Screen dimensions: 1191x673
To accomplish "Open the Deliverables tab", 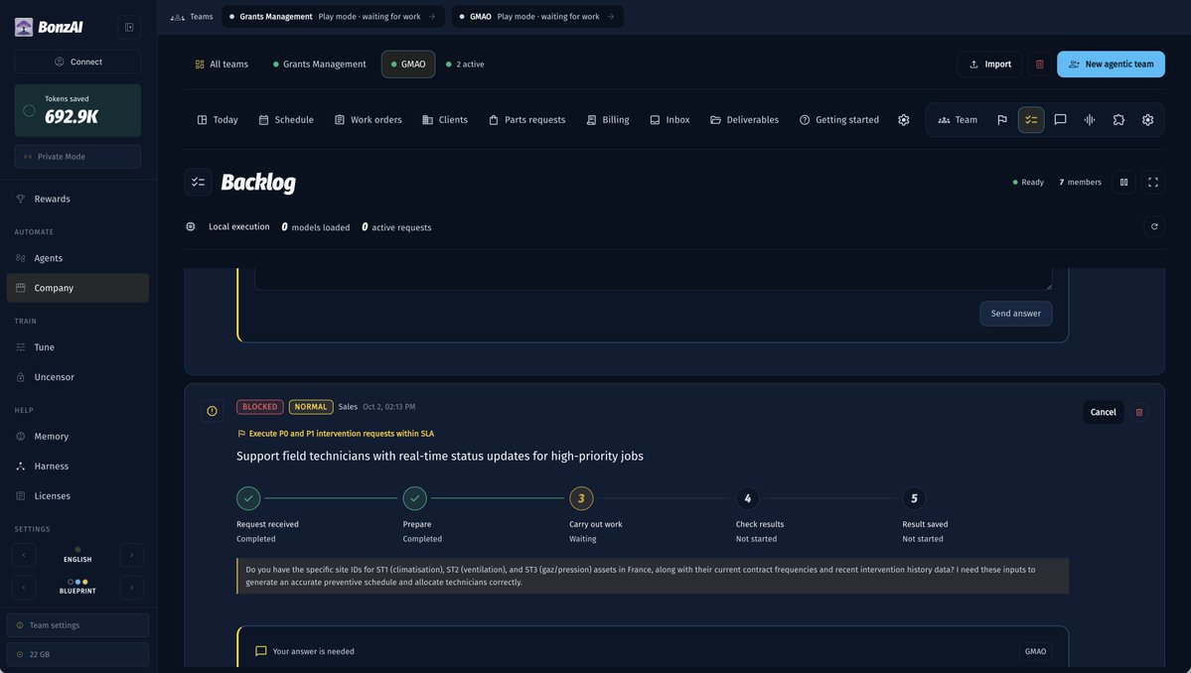I will coord(744,120).
